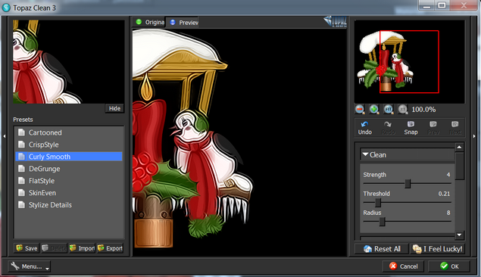Click the Topaz Clean 3 title bar icon
The image size is (481, 277).
6,8
